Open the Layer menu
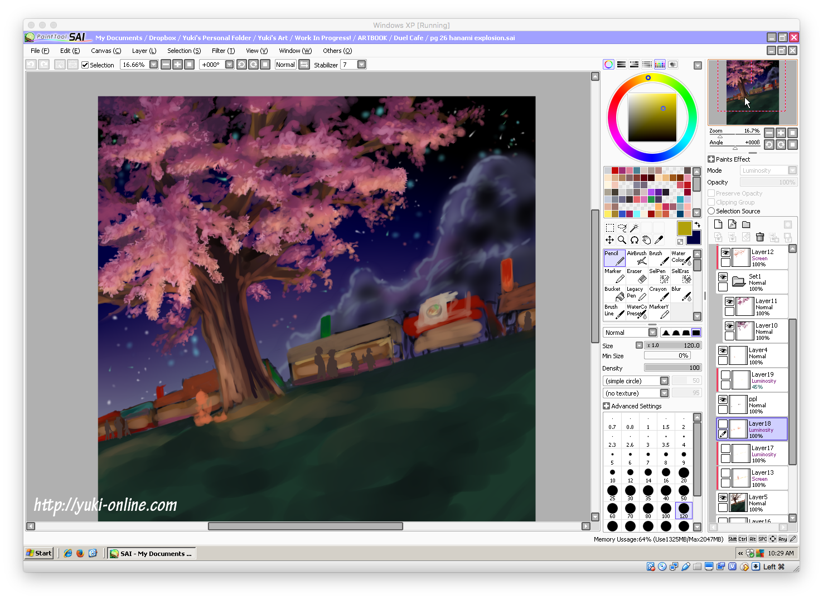The height and width of the screenshot is (600, 823). pos(144,51)
